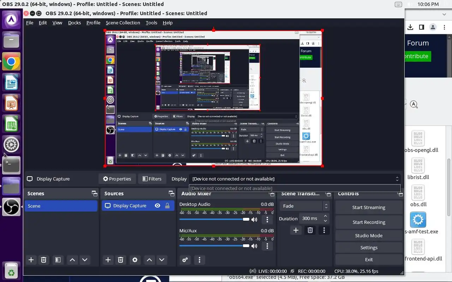
Task: Open the Scene Collection menu
Action: click(x=123, y=23)
